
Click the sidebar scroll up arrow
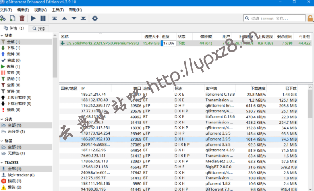click(55, 35)
